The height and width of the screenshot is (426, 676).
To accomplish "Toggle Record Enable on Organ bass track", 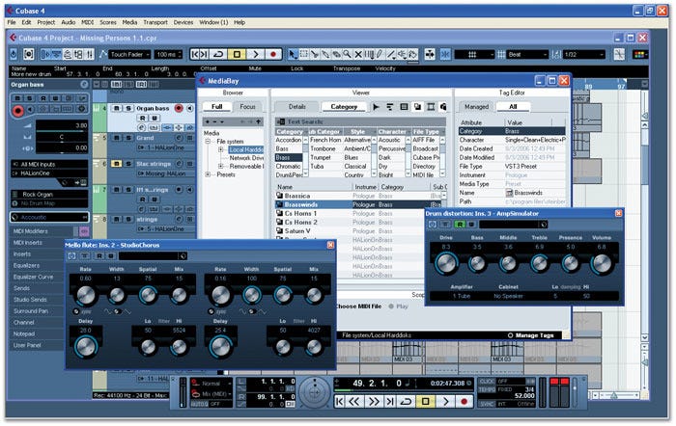I will click(179, 109).
